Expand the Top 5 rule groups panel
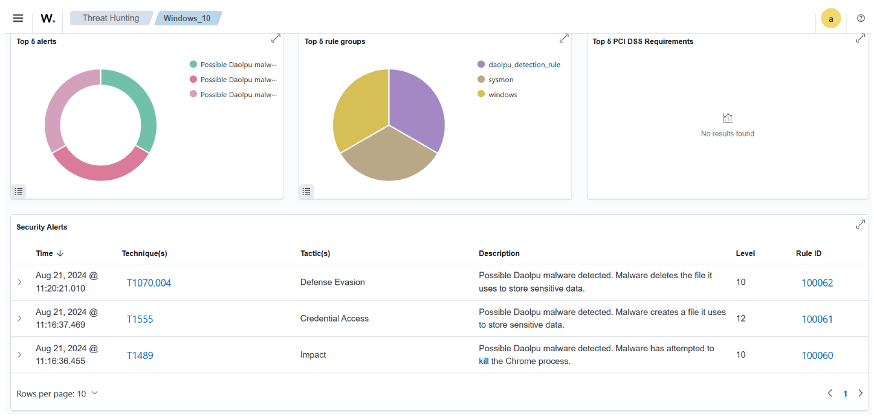 [564, 39]
